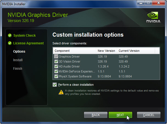Click new version '1.3.26.4' cell
The width and height of the screenshot is (167, 124).
[x=103, y=66]
